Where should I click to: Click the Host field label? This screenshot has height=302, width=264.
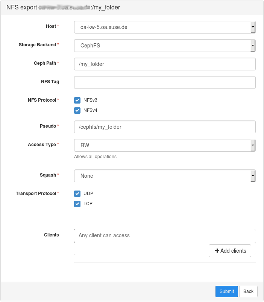point(50,26)
